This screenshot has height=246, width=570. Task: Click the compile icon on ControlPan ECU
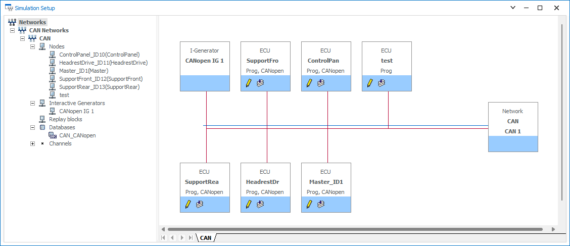[320, 83]
